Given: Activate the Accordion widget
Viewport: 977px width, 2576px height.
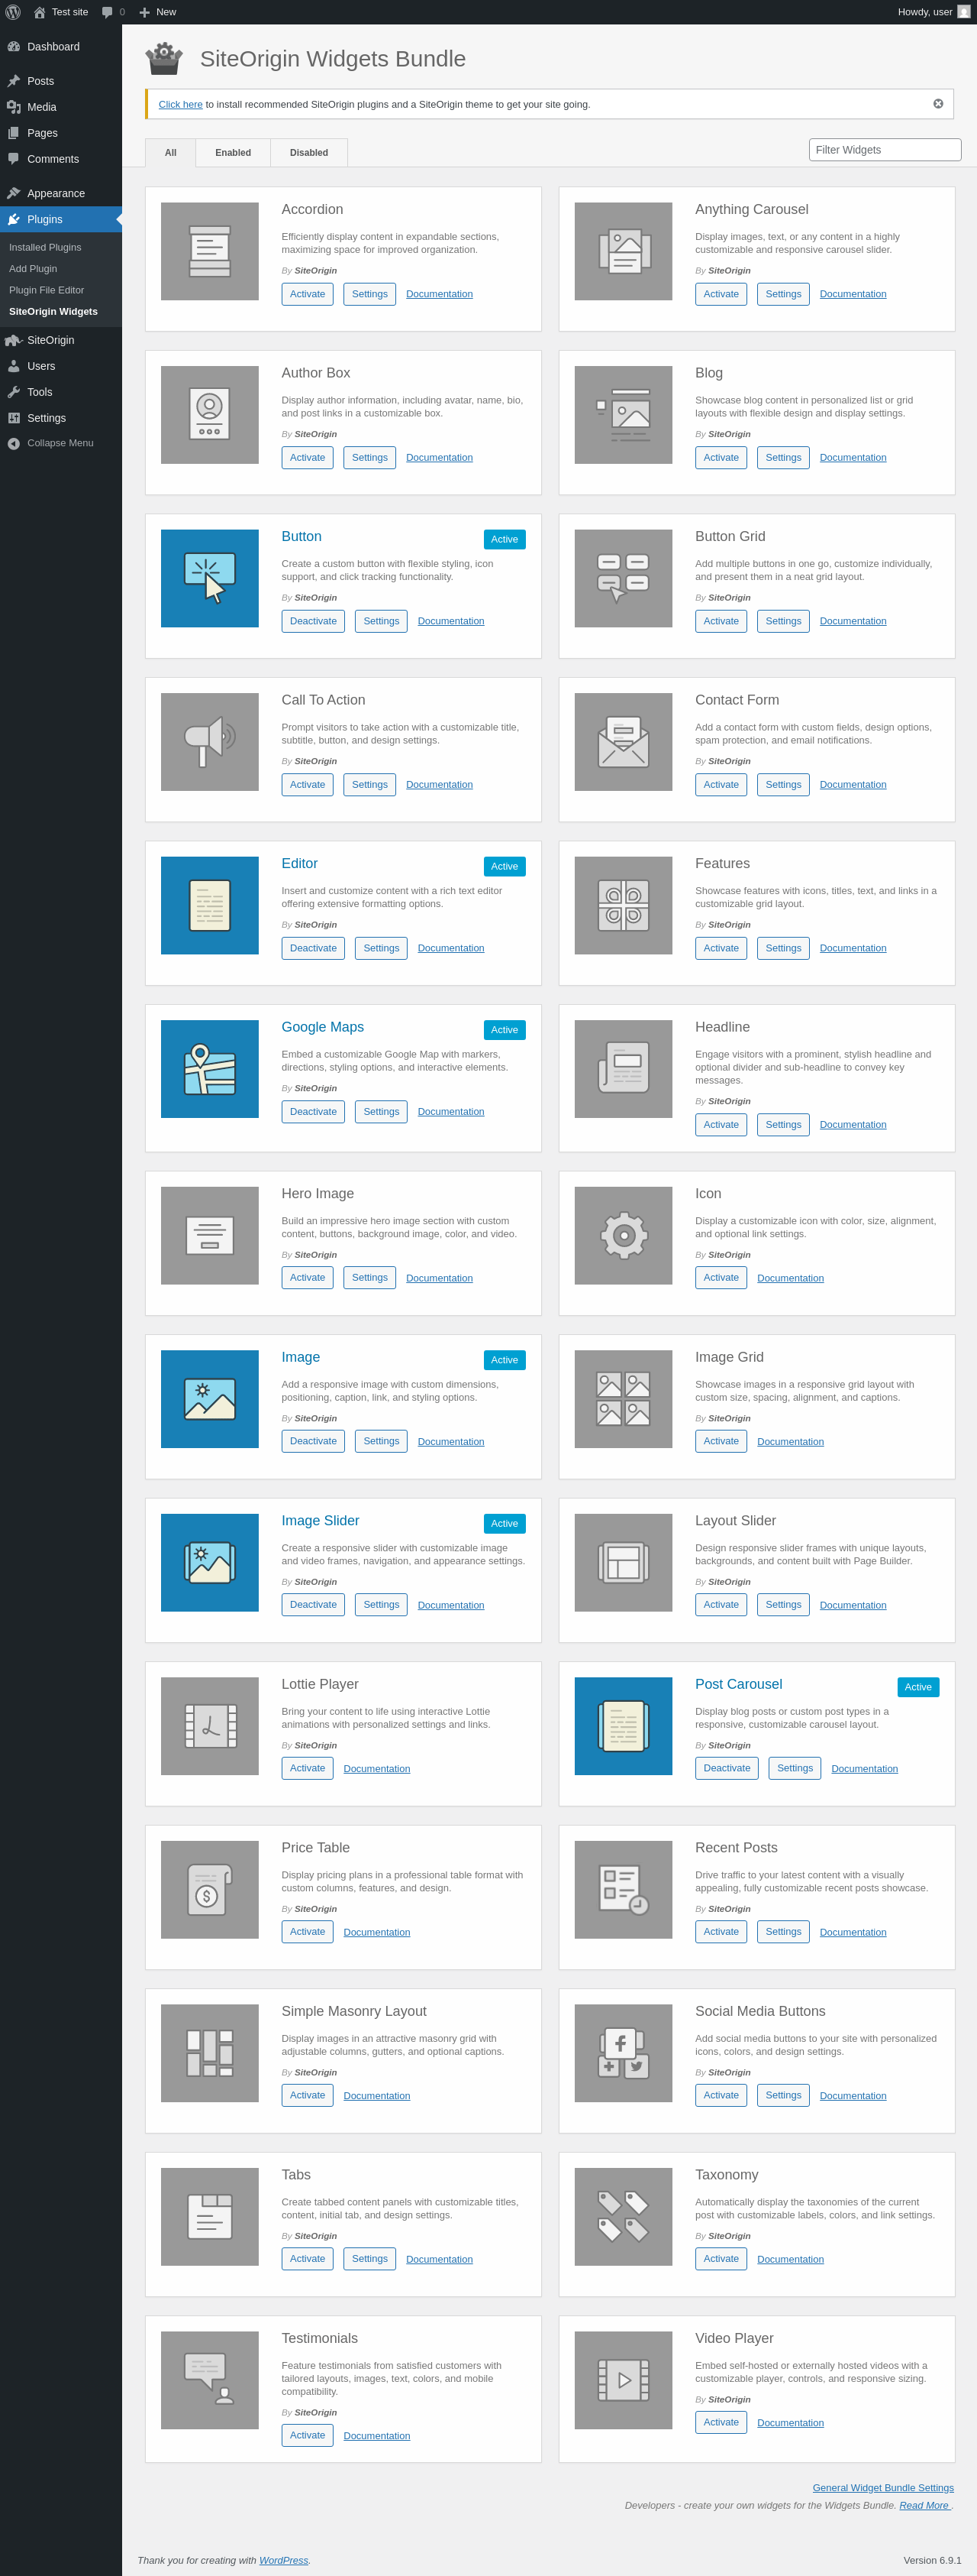Looking at the screenshot, I should click(x=308, y=294).
